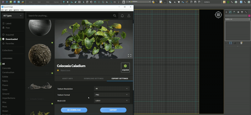The height and width of the screenshot is (115, 251).
Task: Open the File menu in Quixel Bridge
Action: (x=2, y=10)
